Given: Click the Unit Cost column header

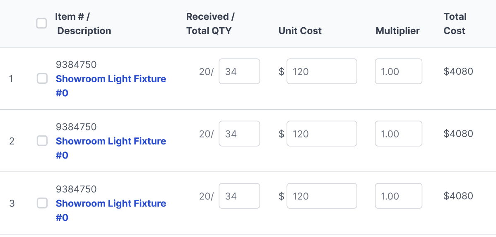Looking at the screenshot, I should click(x=300, y=31).
